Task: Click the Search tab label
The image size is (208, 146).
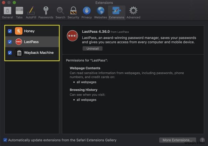Action: (x=60, y=17)
